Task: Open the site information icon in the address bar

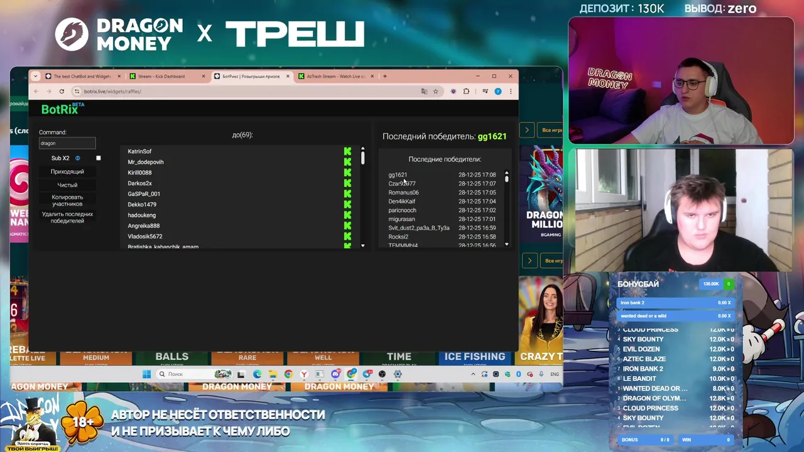Action: [77, 91]
